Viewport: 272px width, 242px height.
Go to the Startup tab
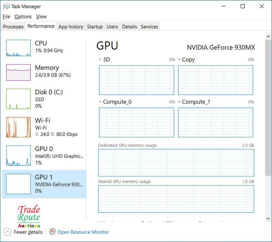coord(95,27)
